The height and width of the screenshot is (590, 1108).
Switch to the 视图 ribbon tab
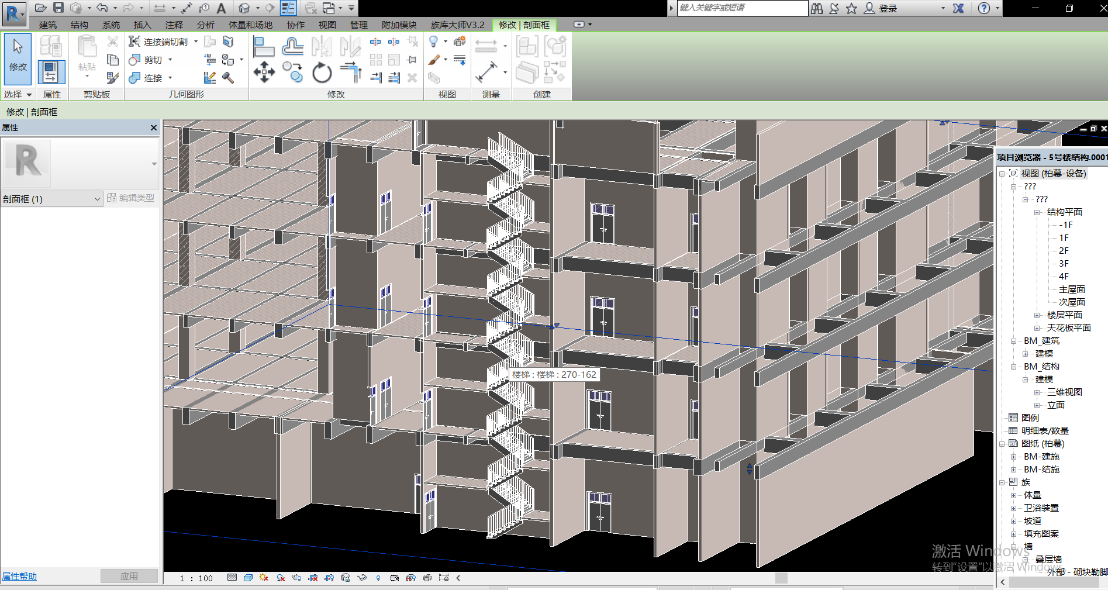point(327,25)
